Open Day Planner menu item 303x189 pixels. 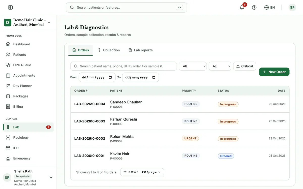tap(28, 86)
